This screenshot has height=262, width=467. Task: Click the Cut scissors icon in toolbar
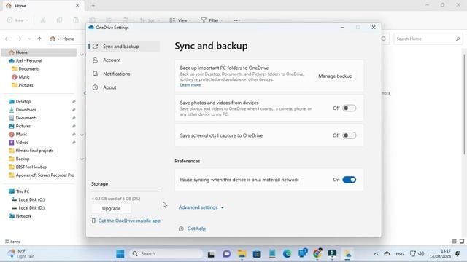click(x=43, y=20)
